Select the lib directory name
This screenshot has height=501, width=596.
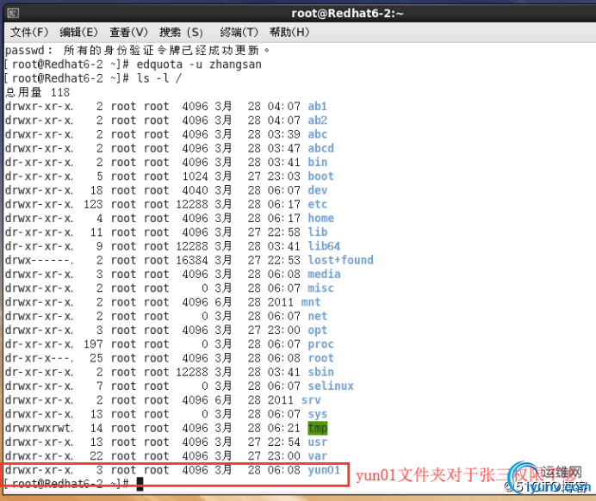tap(318, 232)
